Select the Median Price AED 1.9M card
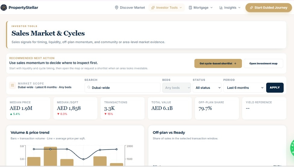The width and height of the screenshot is (294, 167). pos(28,108)
